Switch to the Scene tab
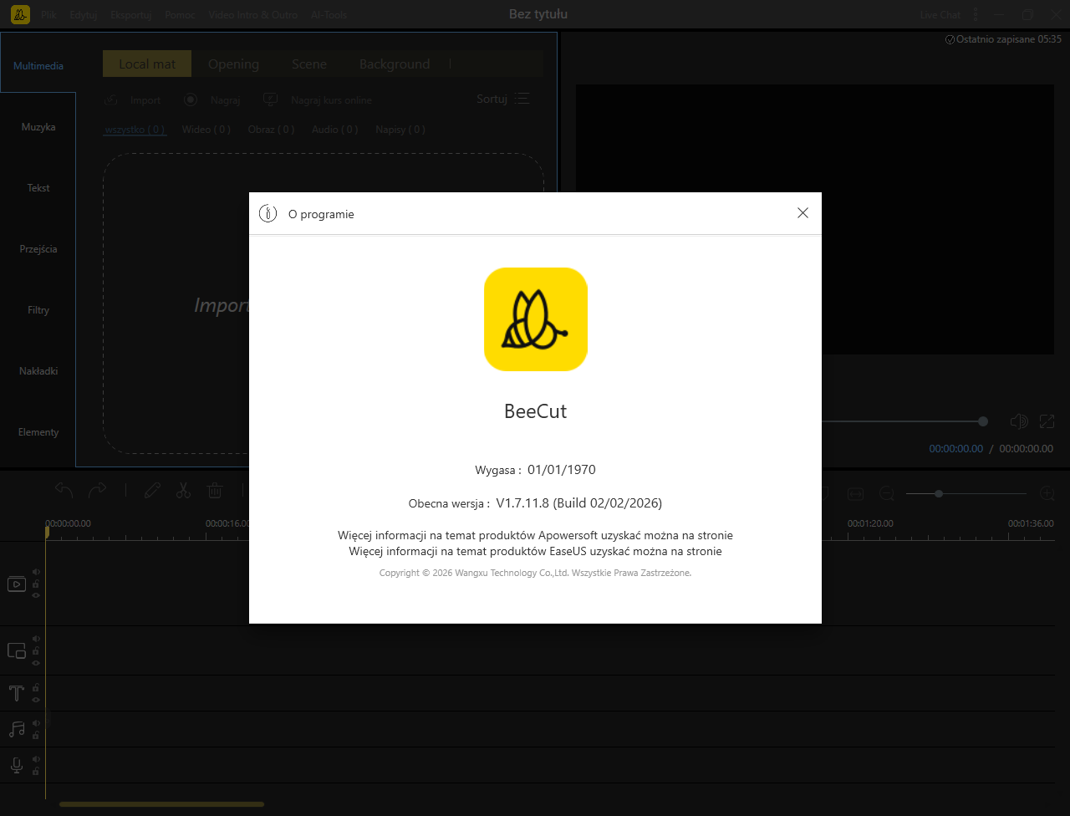 [309, 64]
